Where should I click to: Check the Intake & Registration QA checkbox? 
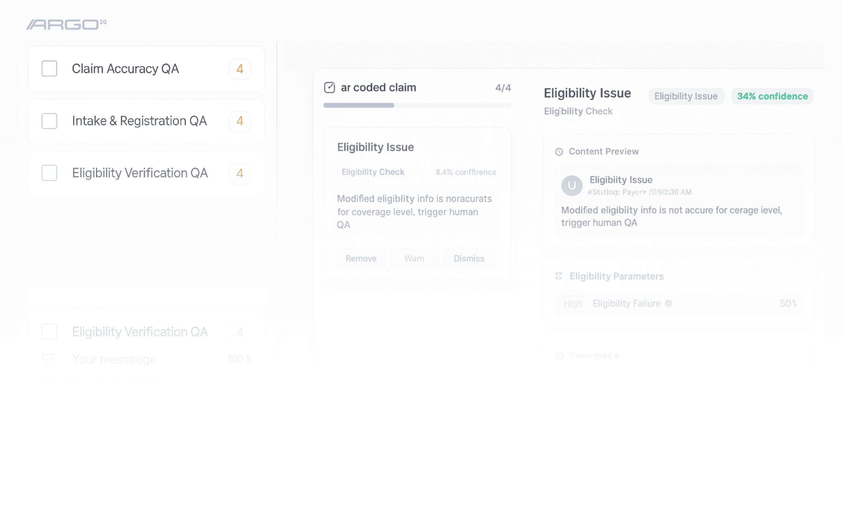[x=49, y=121]
